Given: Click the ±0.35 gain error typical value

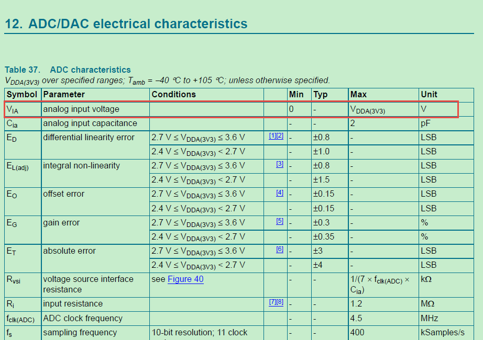Looking at the screenshot, I should pyautogui.click(x=324, y=236).
